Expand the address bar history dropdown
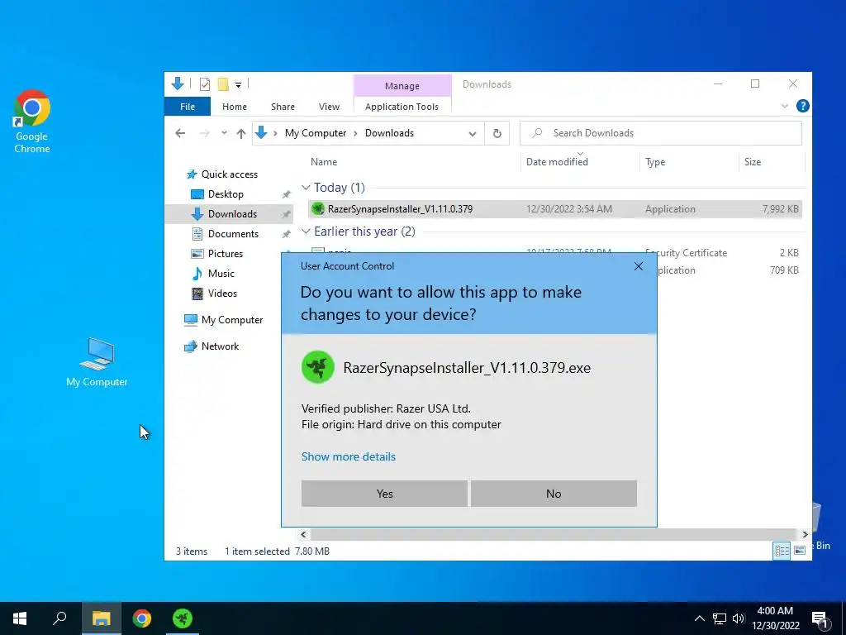The height and width of the screenshot is (635, 846). point(473,133)
